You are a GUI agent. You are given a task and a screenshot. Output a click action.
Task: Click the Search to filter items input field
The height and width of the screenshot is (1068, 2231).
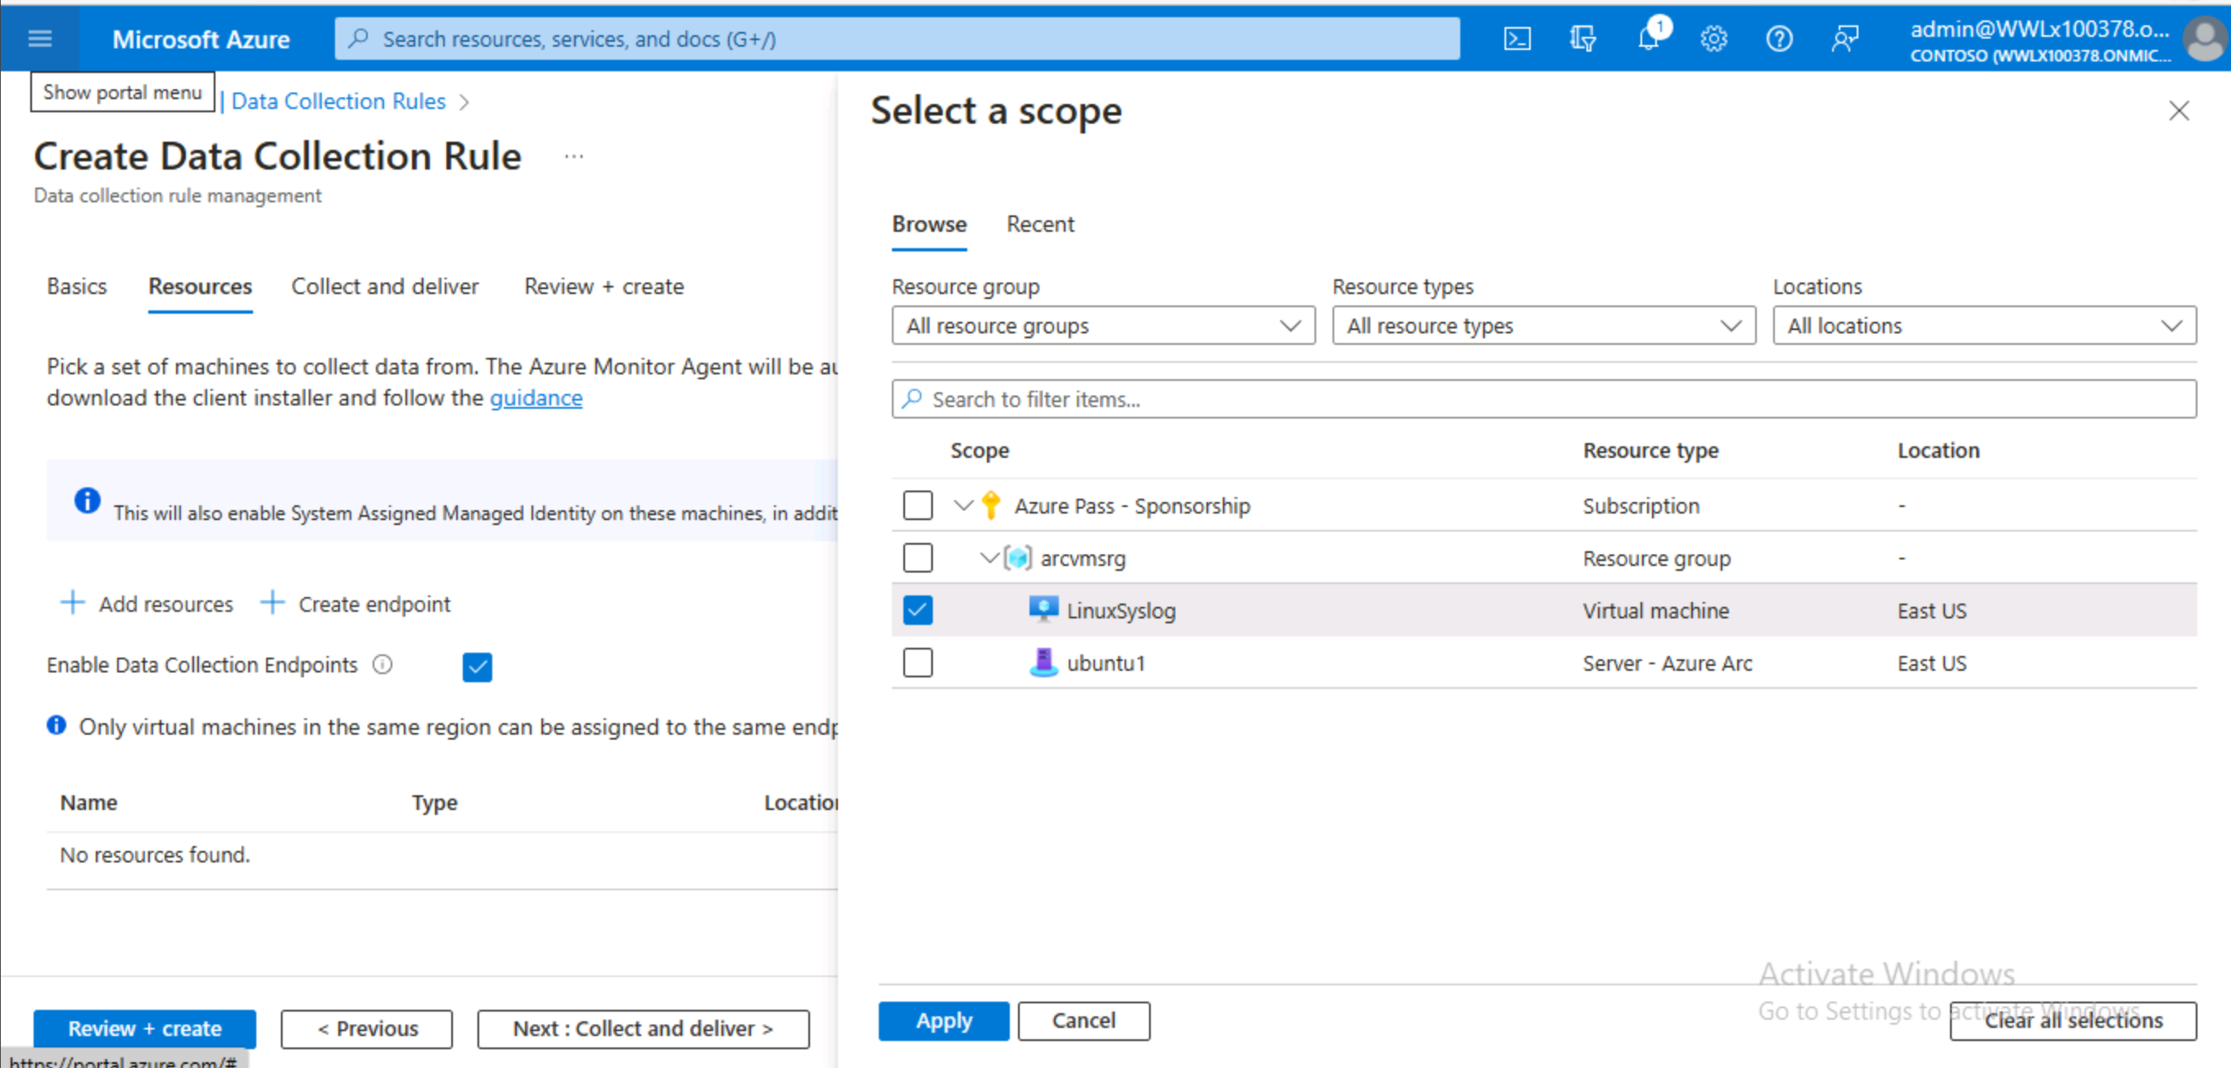1544,400
